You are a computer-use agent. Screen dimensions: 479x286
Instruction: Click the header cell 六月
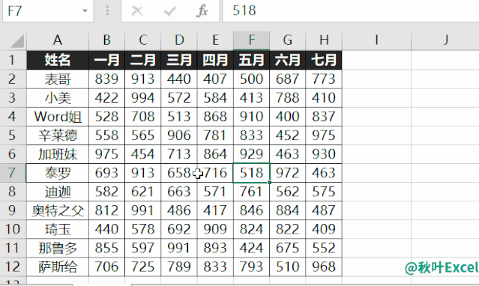pos(287,60)
